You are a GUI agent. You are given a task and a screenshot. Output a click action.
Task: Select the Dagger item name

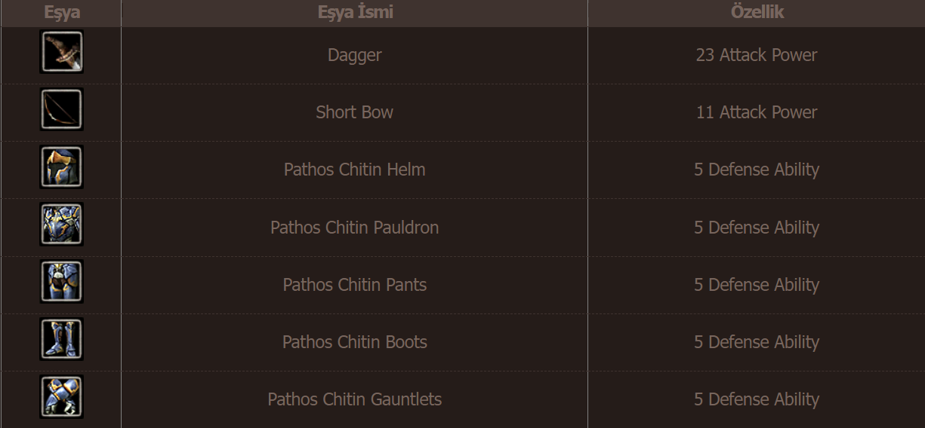pyautogui.click(x=354, y=55)
